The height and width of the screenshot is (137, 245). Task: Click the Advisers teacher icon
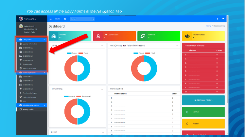pos(143,36)
